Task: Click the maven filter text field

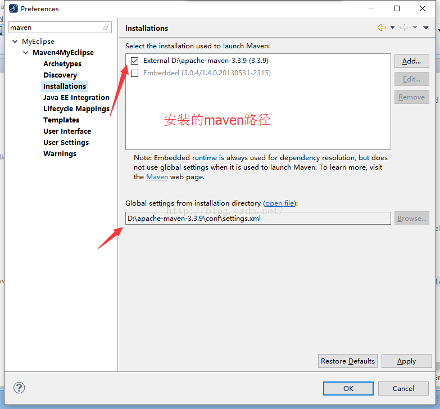Action: point(60,27)
